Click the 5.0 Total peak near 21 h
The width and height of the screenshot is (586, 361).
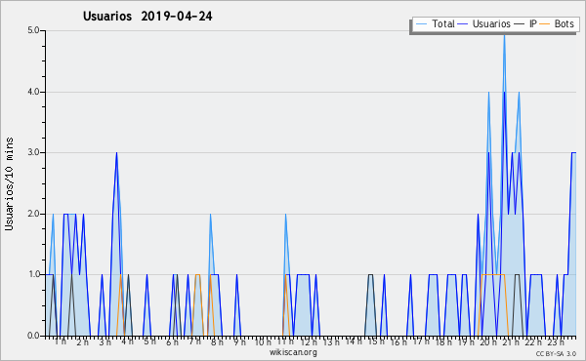504,35
